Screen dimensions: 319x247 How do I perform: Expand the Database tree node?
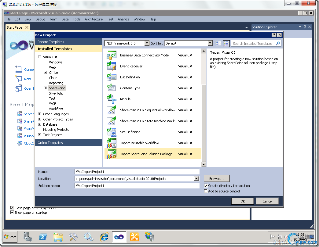[x=40, y=124]
